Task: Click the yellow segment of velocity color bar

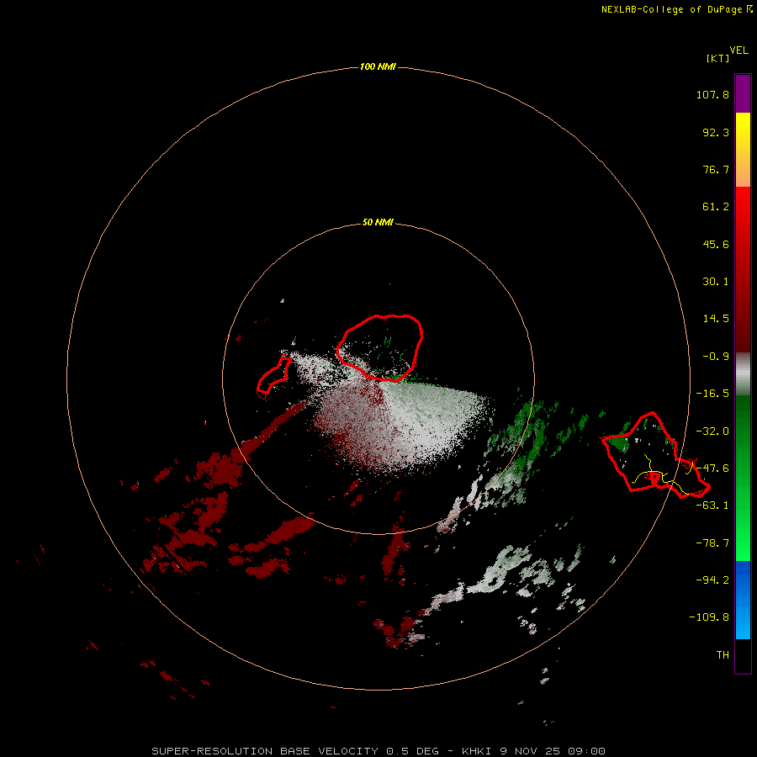Action: (743, 150)
